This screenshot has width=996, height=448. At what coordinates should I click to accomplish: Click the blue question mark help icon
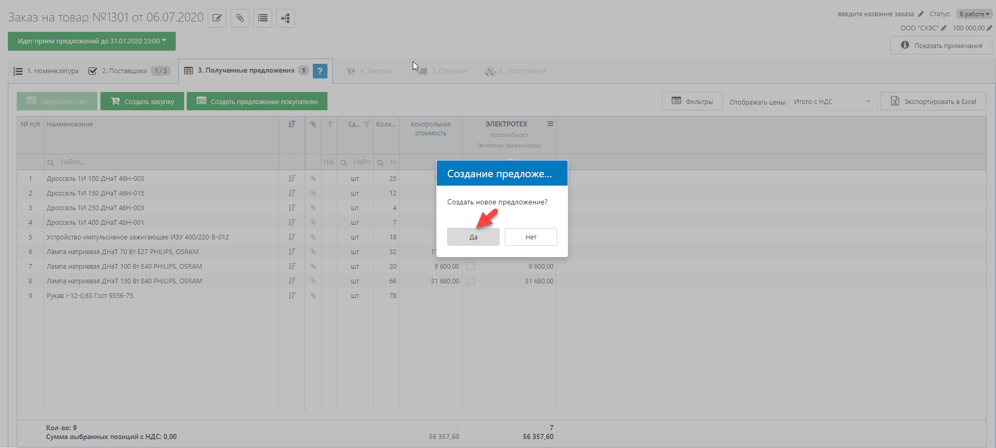pyautogui.click(x=320, y=71)
